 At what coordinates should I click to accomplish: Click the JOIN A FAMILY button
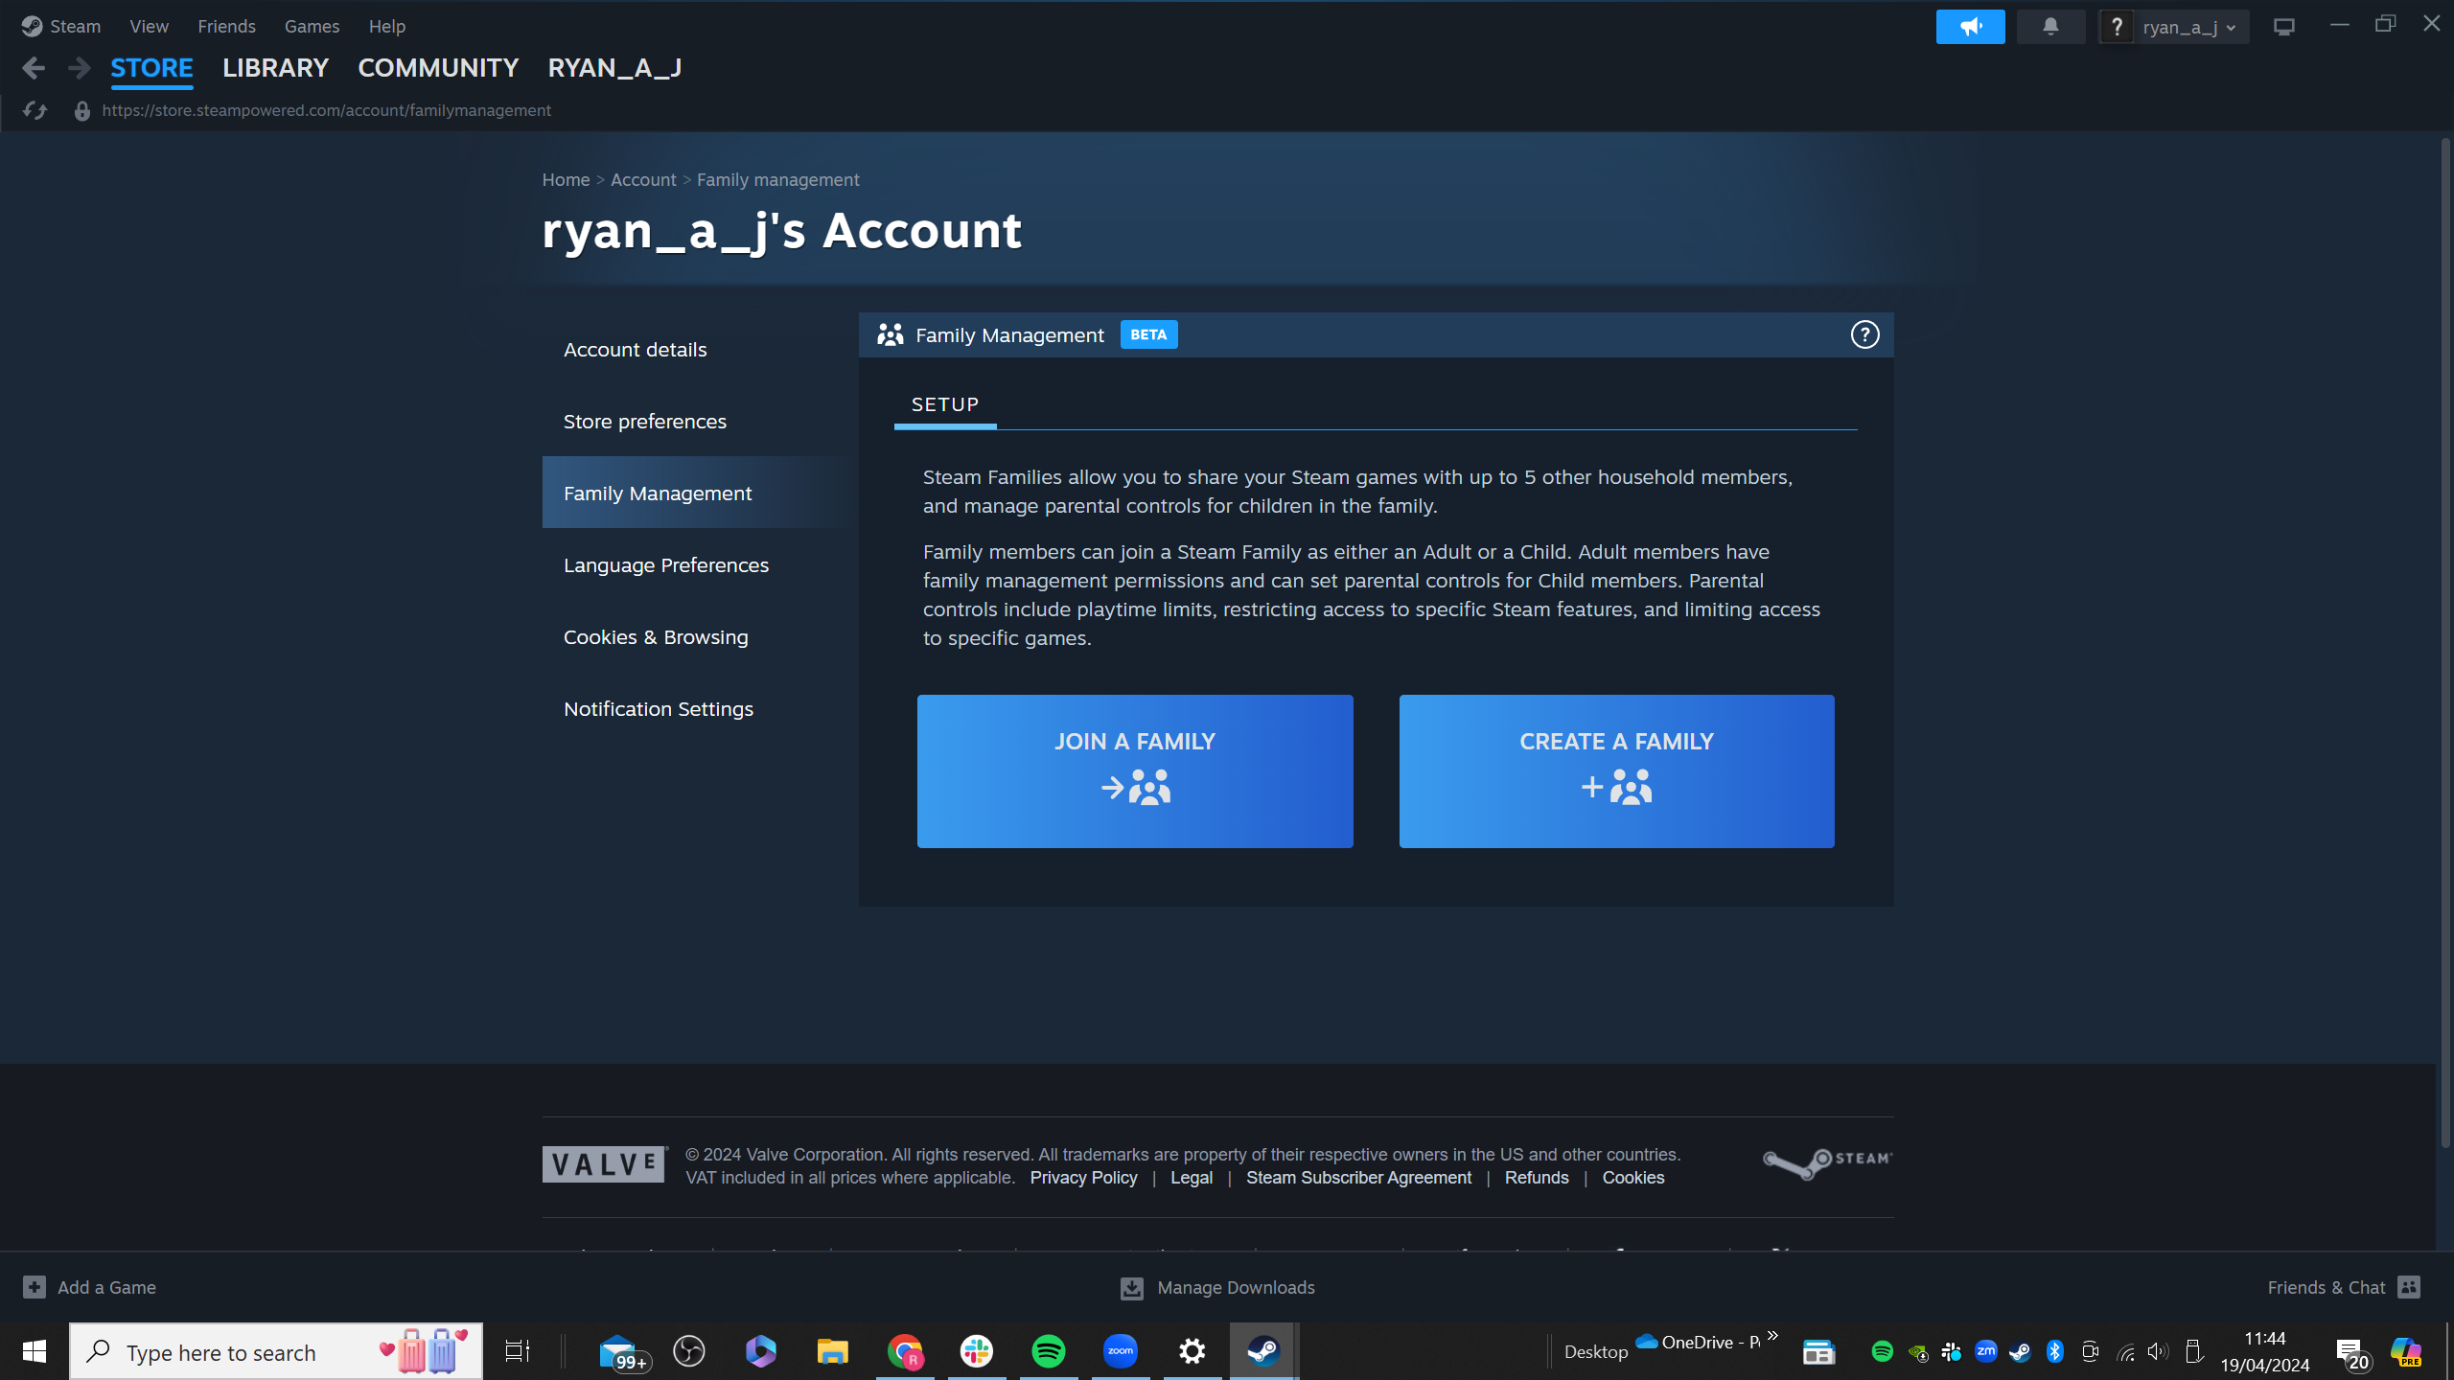coord(1135,771)
